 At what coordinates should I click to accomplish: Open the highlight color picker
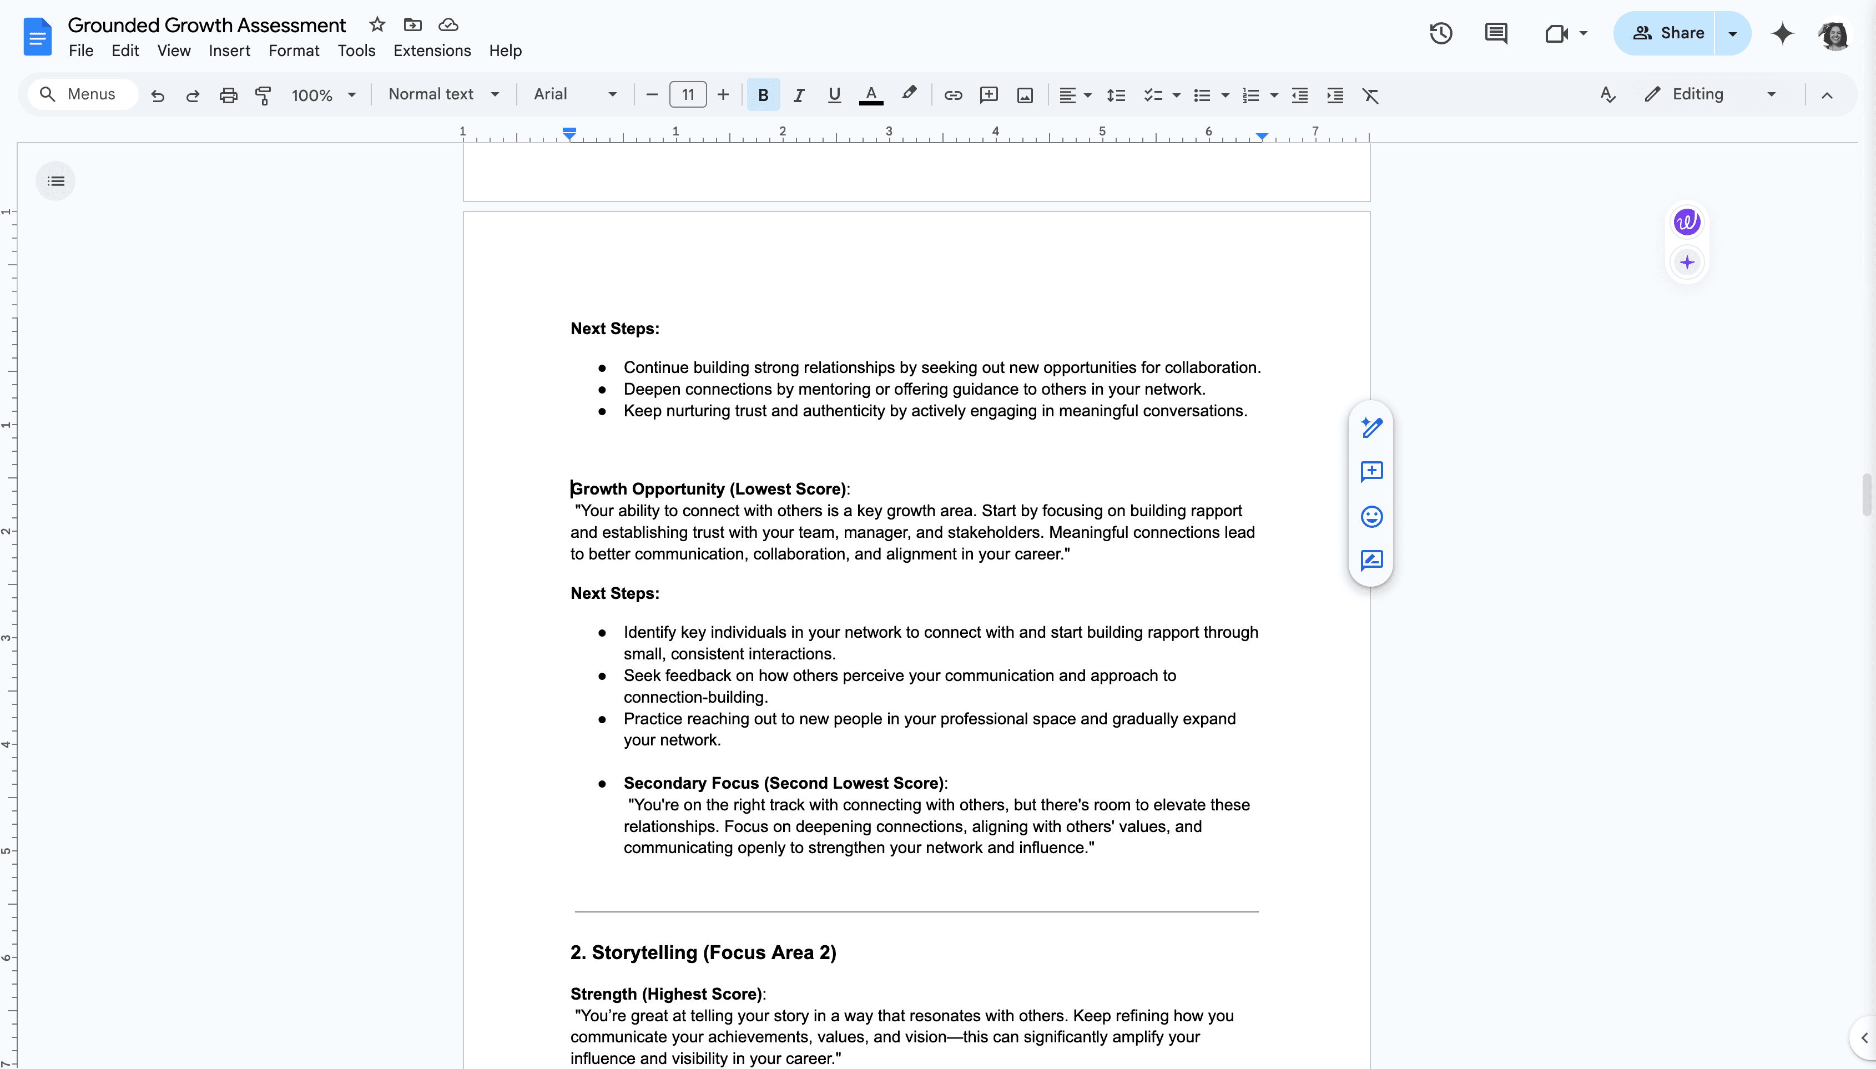(x=909, y=94)
